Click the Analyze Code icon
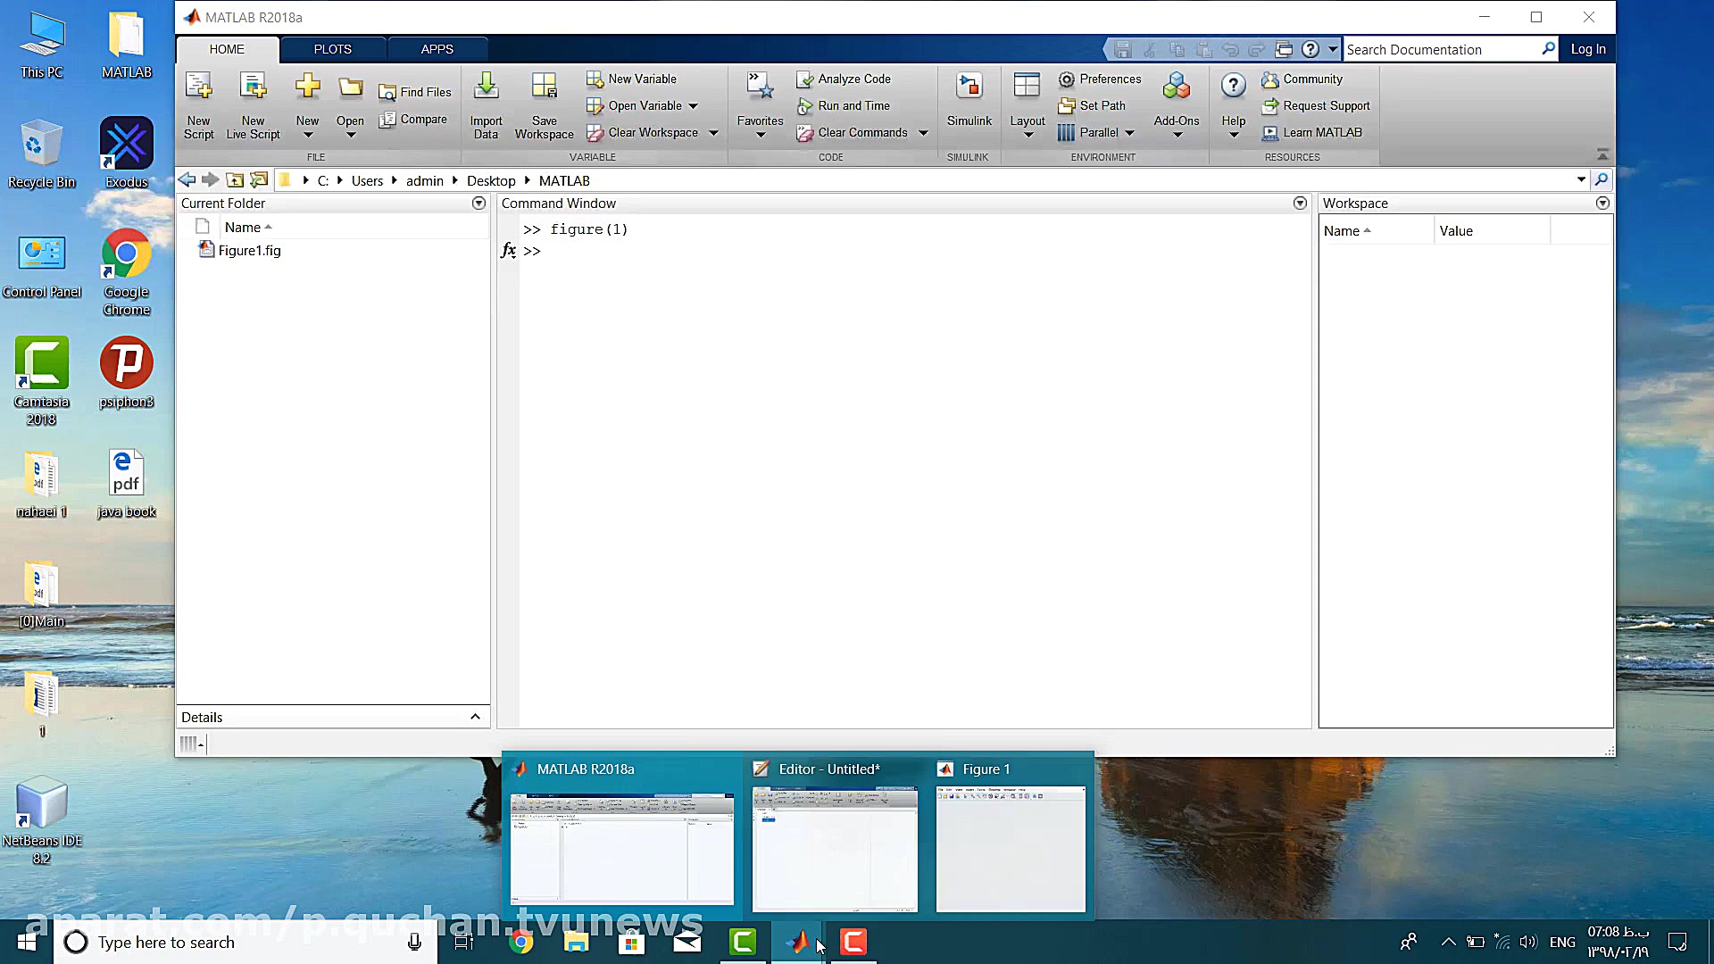The width and height of the screenshot is (1714, 964). click(x=804, y=79)
